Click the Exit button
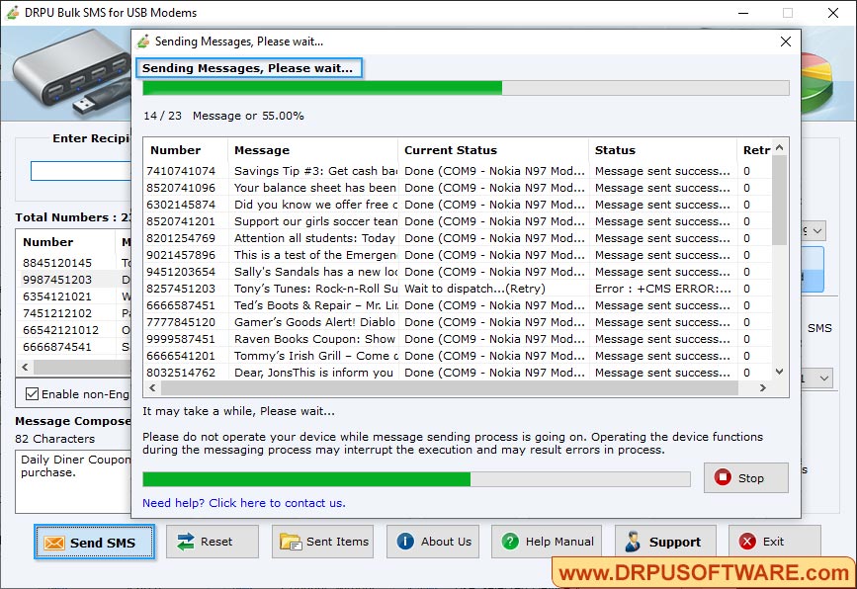857x589 pixels. point(775,542)
